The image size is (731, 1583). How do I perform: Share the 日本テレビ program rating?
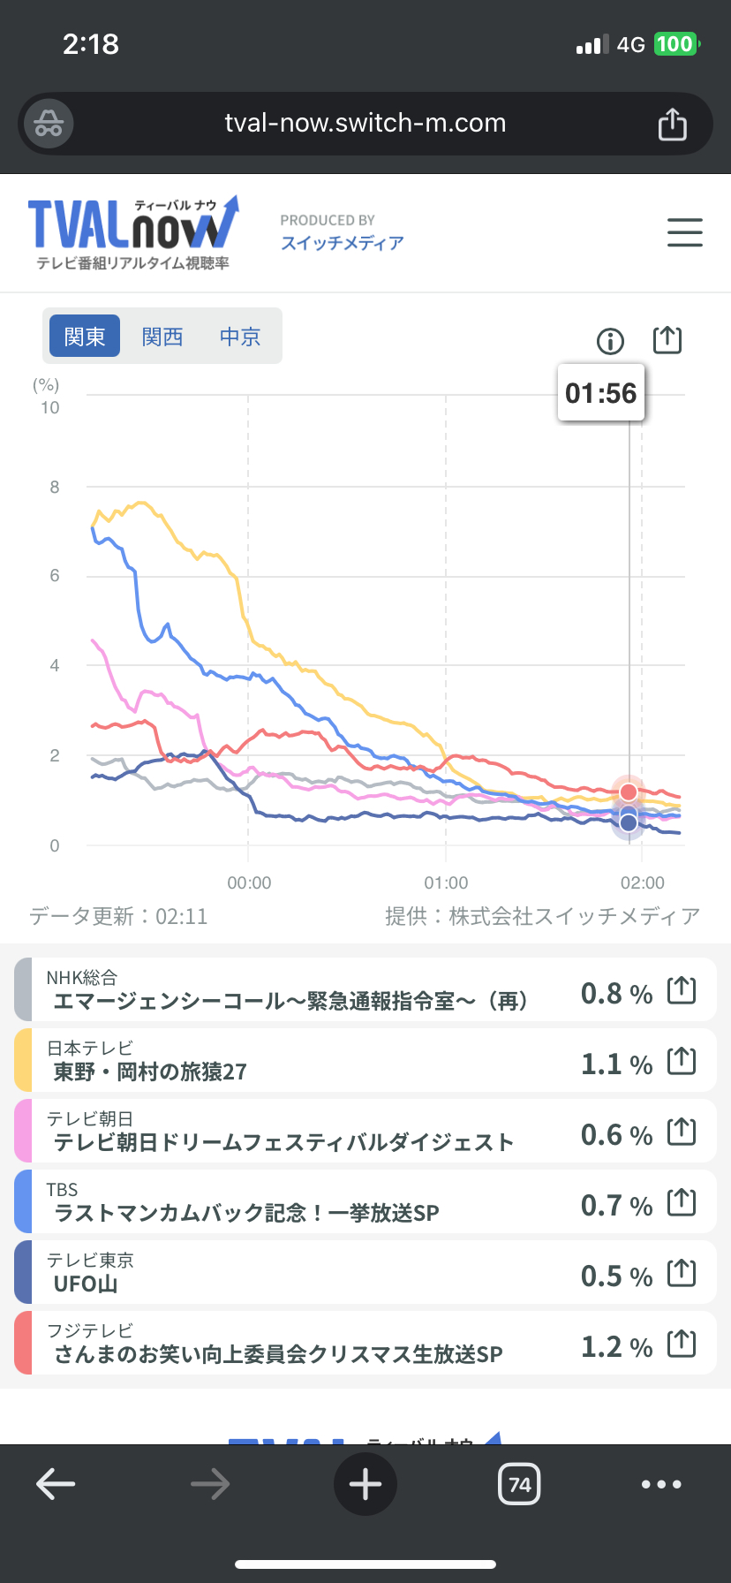(x=682, y=1062)
